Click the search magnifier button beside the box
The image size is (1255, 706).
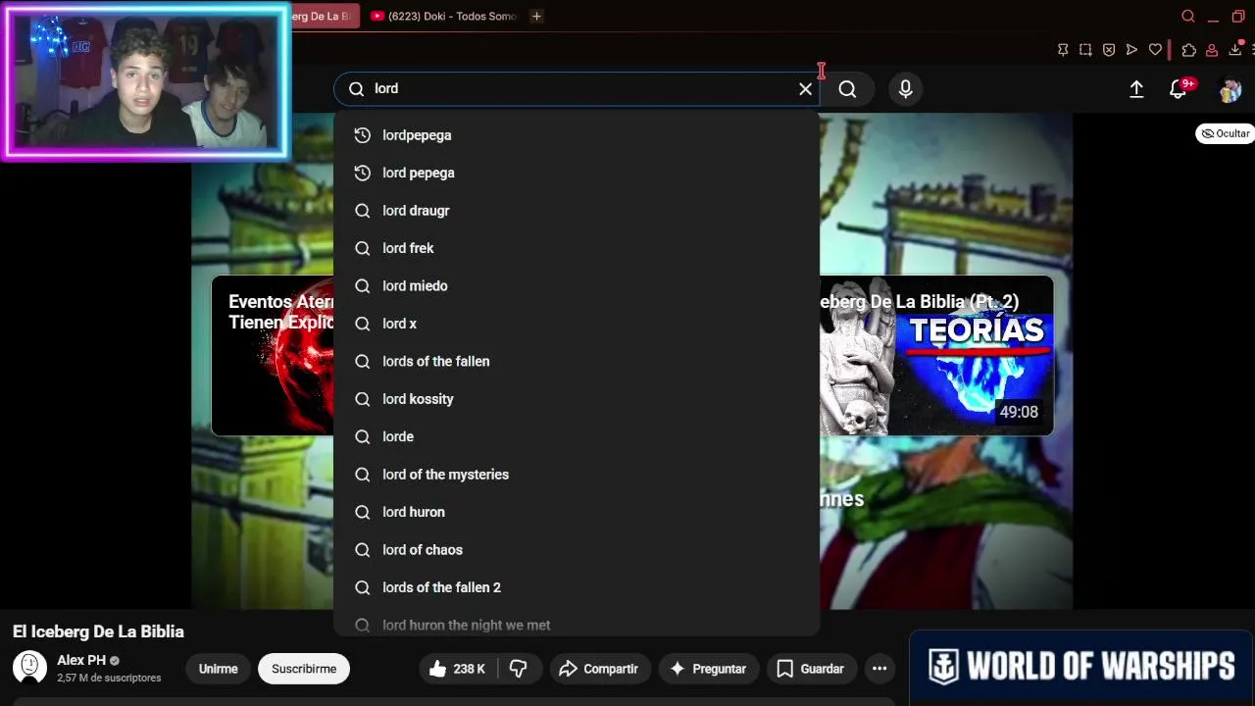848,89
